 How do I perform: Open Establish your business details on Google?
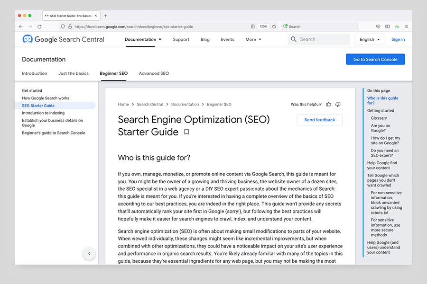click(x=53, y=123)
